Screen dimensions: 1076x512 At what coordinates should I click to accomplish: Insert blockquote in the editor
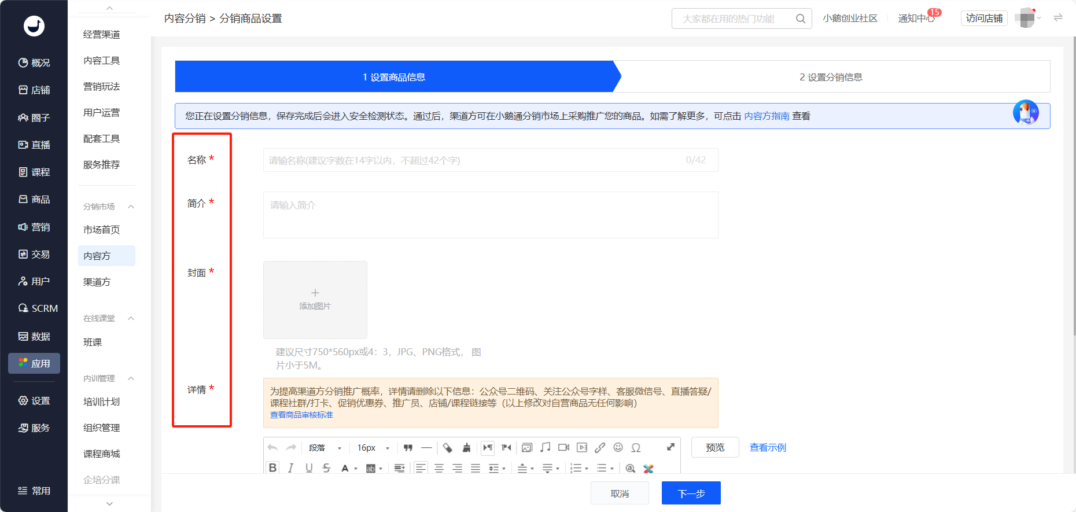click(x=408, y=448)
